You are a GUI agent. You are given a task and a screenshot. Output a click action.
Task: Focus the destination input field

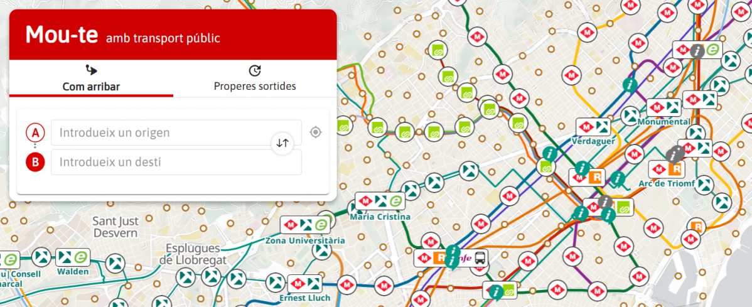tap(176, 162)
